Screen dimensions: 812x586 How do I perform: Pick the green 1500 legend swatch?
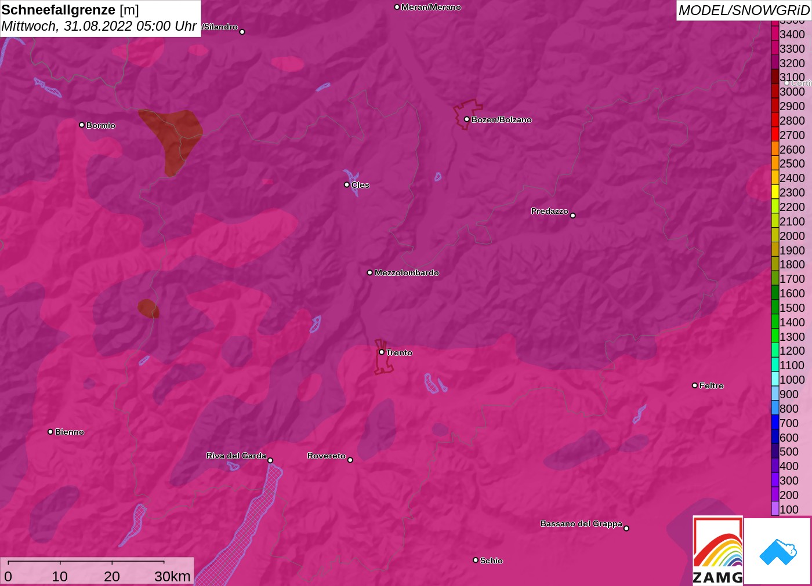pyautogui.click(x=775, y=307)
